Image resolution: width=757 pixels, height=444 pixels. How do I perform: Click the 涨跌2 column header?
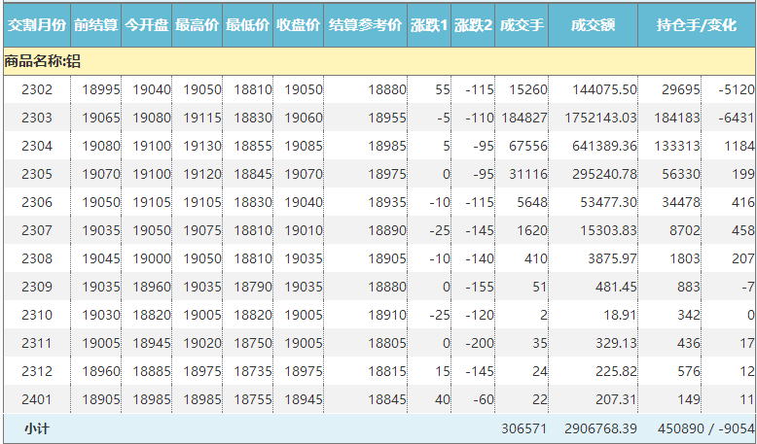pyautogui.click(x=473, y=24)
